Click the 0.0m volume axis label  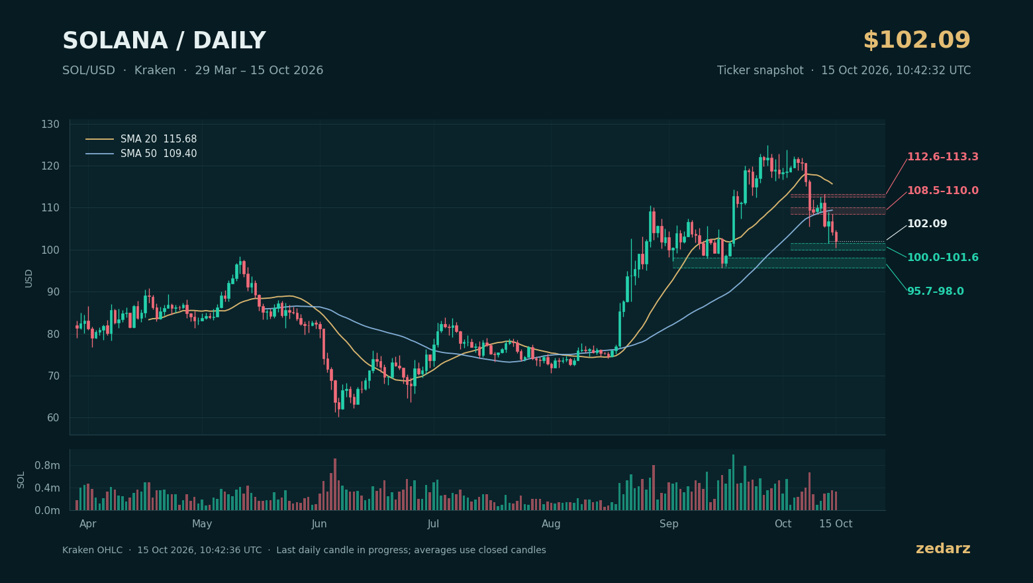tap(47, 510)
